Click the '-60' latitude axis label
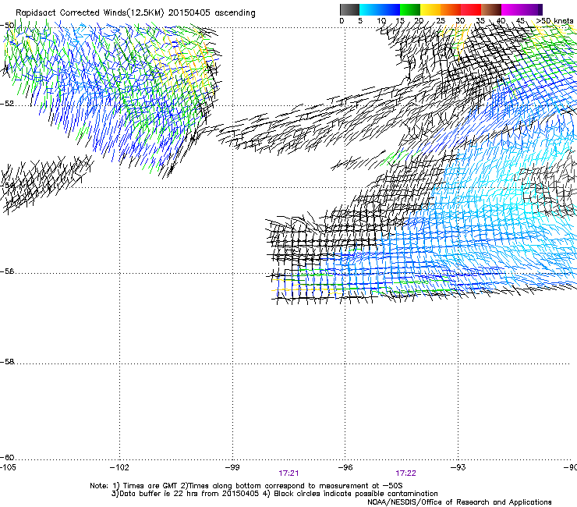This screenshot has height=507, width=577. 7,458
